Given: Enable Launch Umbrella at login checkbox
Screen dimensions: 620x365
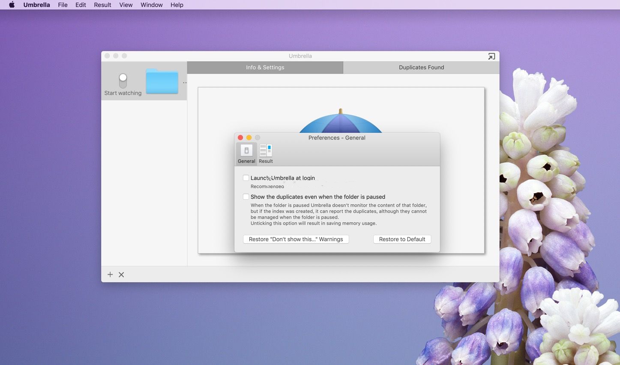Looking at the screenshot, I should [246, 178].
